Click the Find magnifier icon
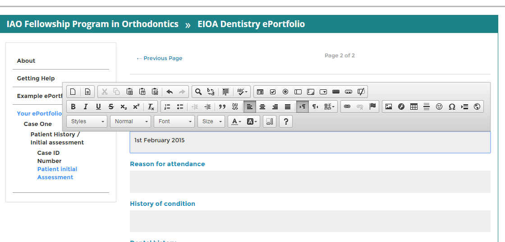 [198, 92]
